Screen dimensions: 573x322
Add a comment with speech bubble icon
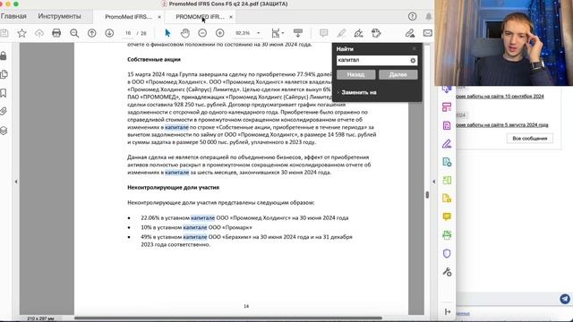[323, 33]
